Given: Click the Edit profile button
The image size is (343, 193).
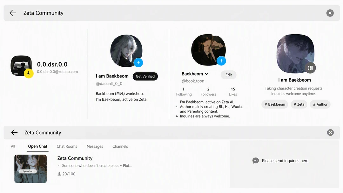Looking at the screenshot, I should pyautogui.click(x=229, y=75).
